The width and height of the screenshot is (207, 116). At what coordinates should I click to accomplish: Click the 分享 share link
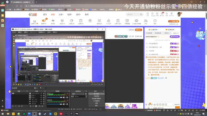pyautogui.click(x=131, y=36)
